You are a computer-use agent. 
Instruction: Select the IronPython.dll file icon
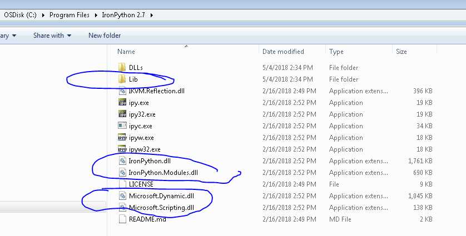pyautogui.click(x=122, y=161)
